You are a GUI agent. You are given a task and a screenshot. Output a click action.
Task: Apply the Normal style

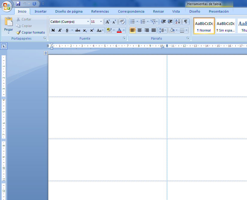[204, 26]
